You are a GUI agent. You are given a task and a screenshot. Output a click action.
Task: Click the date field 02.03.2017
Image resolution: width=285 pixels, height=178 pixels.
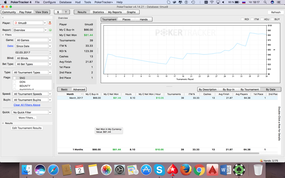pos(32,52)
